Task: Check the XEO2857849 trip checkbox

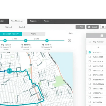Action: pyautogui.click(x=90, y=93)
